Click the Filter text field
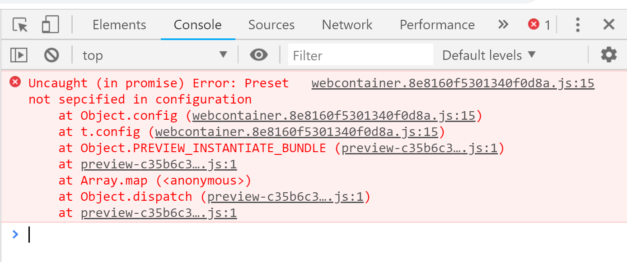 (x=360, y=55)
